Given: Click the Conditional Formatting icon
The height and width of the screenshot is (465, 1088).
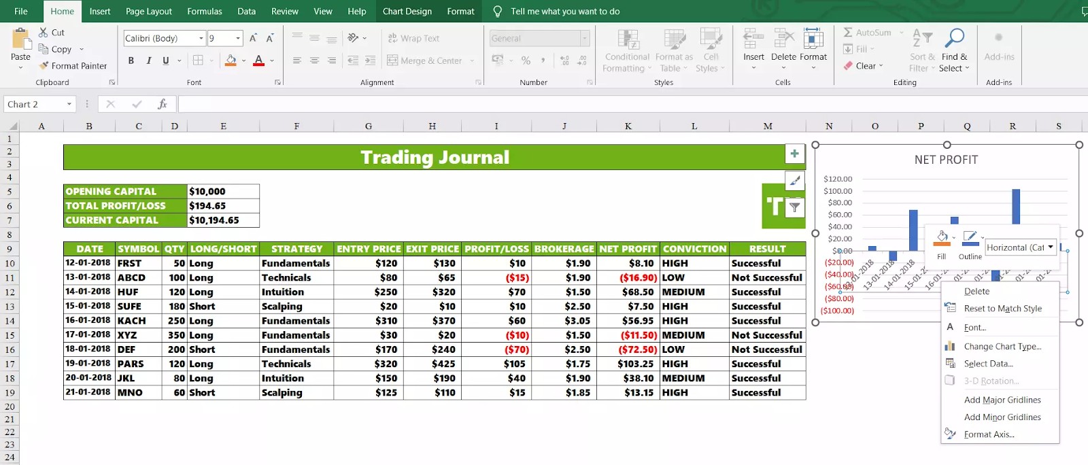Looking at the screenshot, I should point(628,39).
